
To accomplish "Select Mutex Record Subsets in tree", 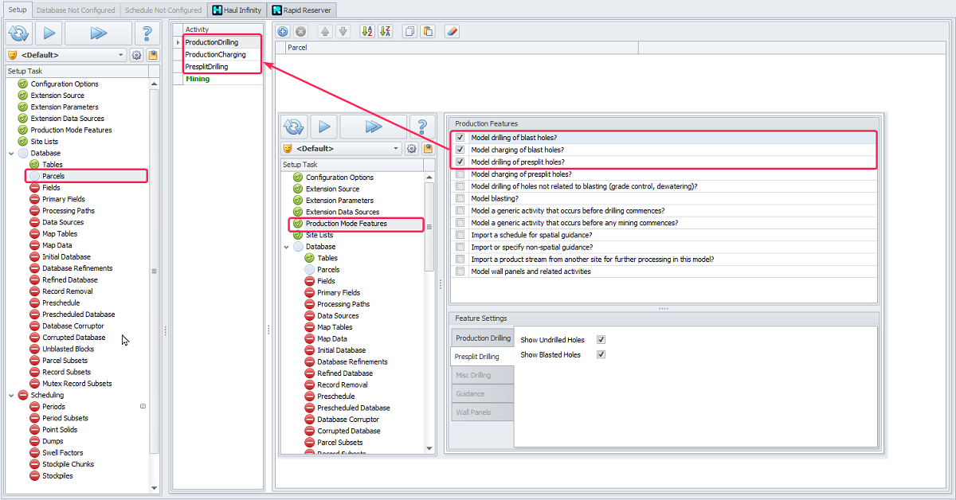I will [x=76, y=384].
